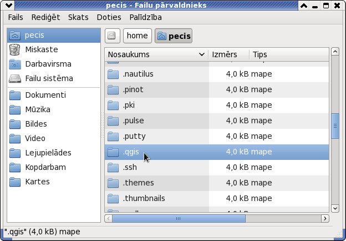Click the .themes folder icon
This screenshot has height=241, width=346.
(113, 183)
